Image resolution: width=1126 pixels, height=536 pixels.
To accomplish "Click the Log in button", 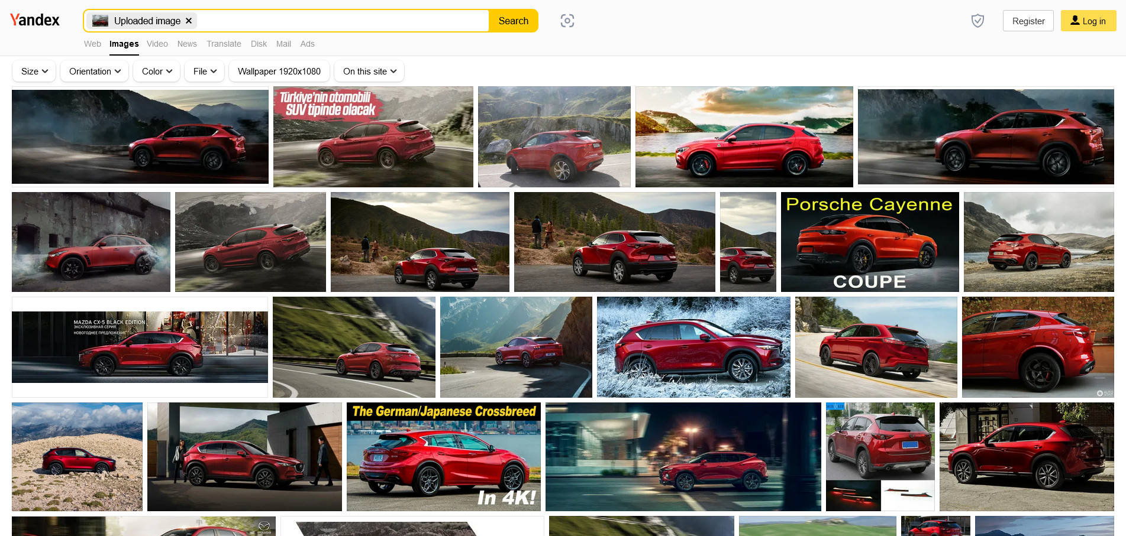I will (1088, 21).
